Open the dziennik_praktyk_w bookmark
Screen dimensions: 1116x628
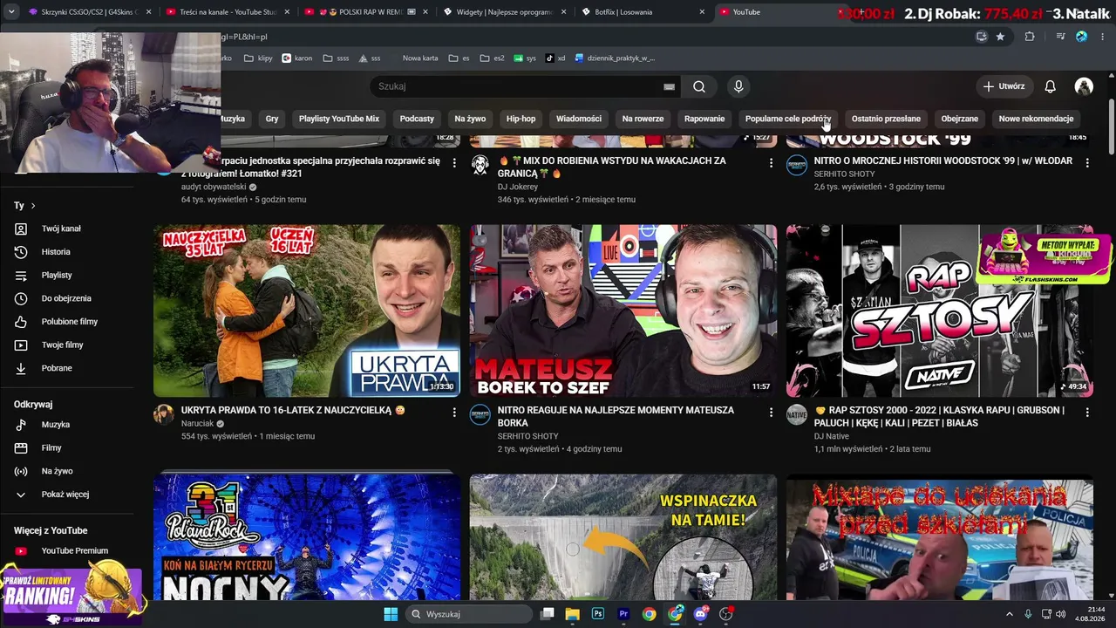point(615,58)
